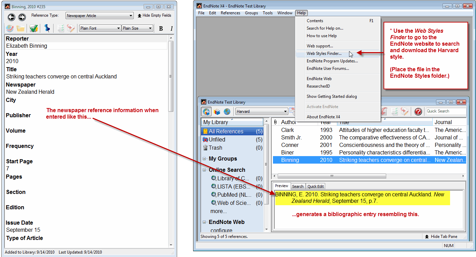The height and width of the screenshot is (257, 476).
Task: Click the open folder icon in reference window
Action: point(20,28)
